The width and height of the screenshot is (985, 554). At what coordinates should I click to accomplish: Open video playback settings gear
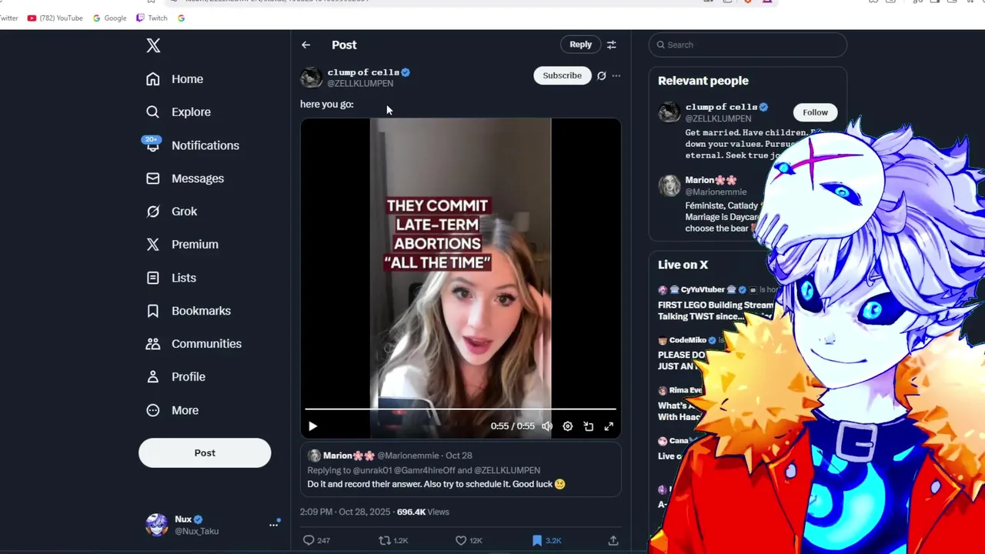tap(568, 426)
